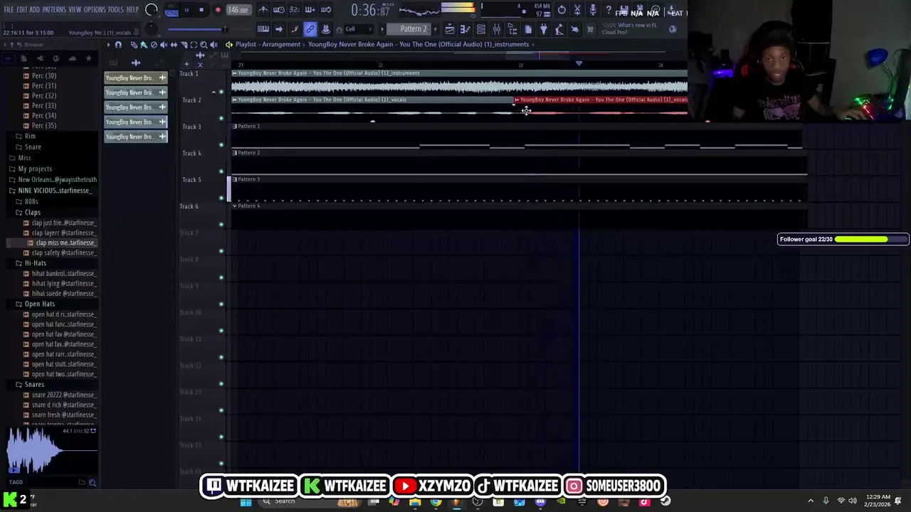
Task: Select sample Perc (33)
Action: point(44,105)
